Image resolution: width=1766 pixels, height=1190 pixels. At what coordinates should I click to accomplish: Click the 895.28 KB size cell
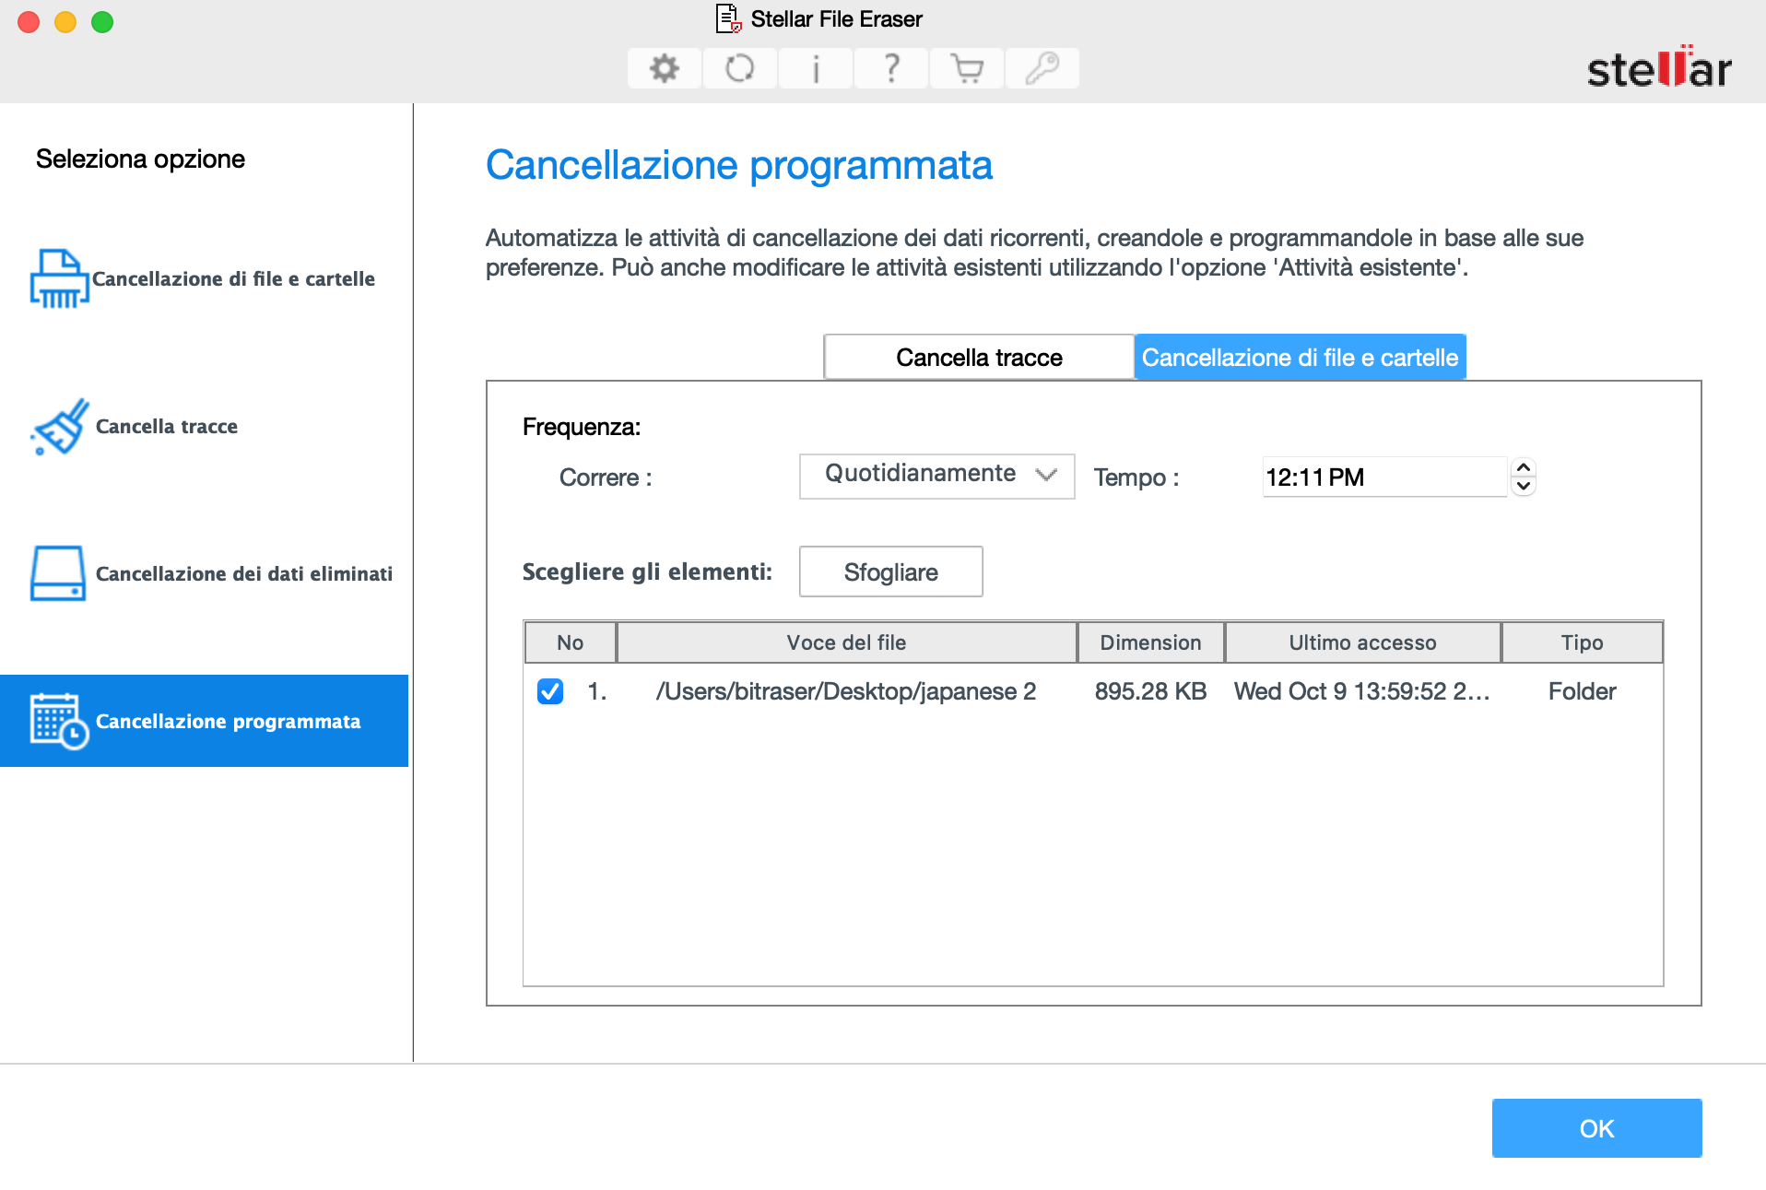coord(1150,691)
